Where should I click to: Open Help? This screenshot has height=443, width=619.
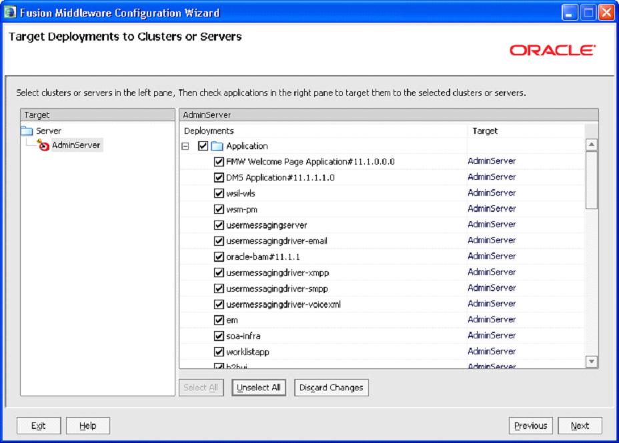tap(87, 426)
